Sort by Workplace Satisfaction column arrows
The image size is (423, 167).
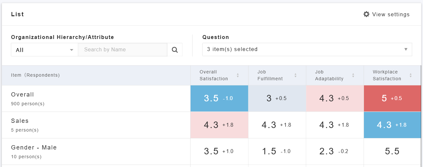coord(411,75)
